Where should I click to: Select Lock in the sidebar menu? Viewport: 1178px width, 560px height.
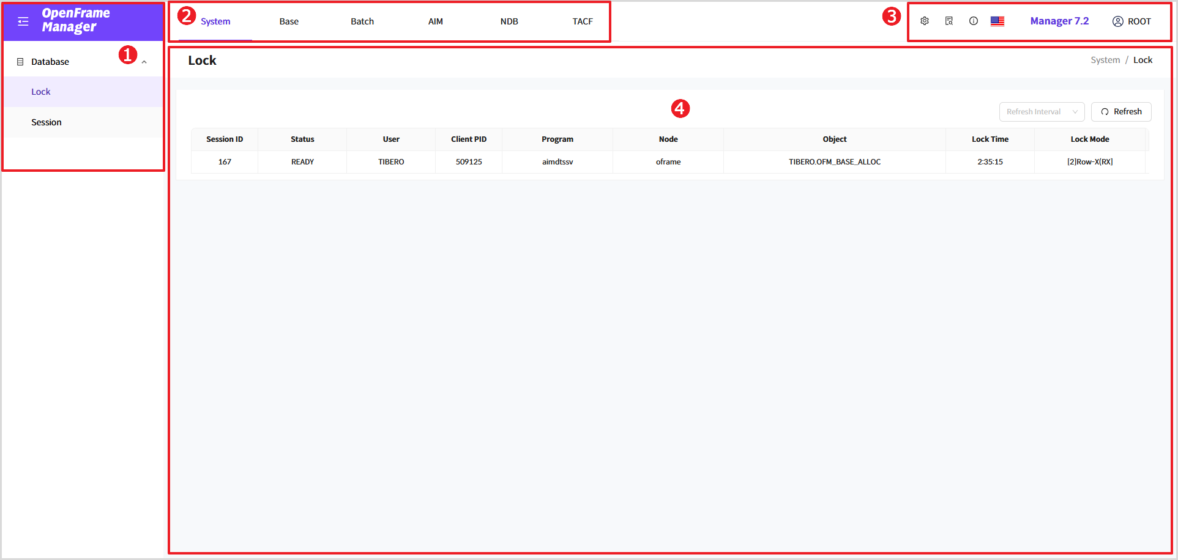click(41, 92)
